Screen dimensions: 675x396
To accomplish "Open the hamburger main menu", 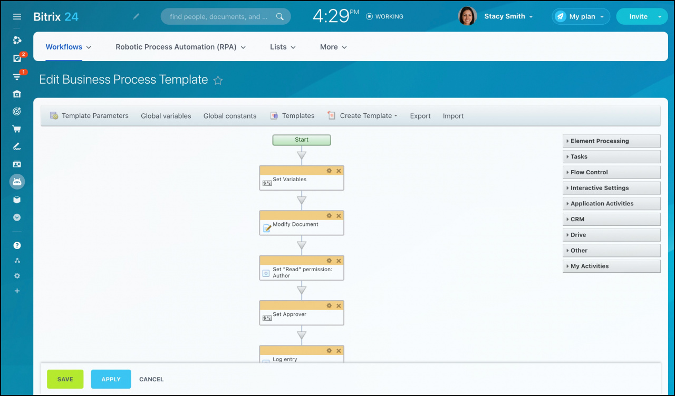I will coord(17,17).
